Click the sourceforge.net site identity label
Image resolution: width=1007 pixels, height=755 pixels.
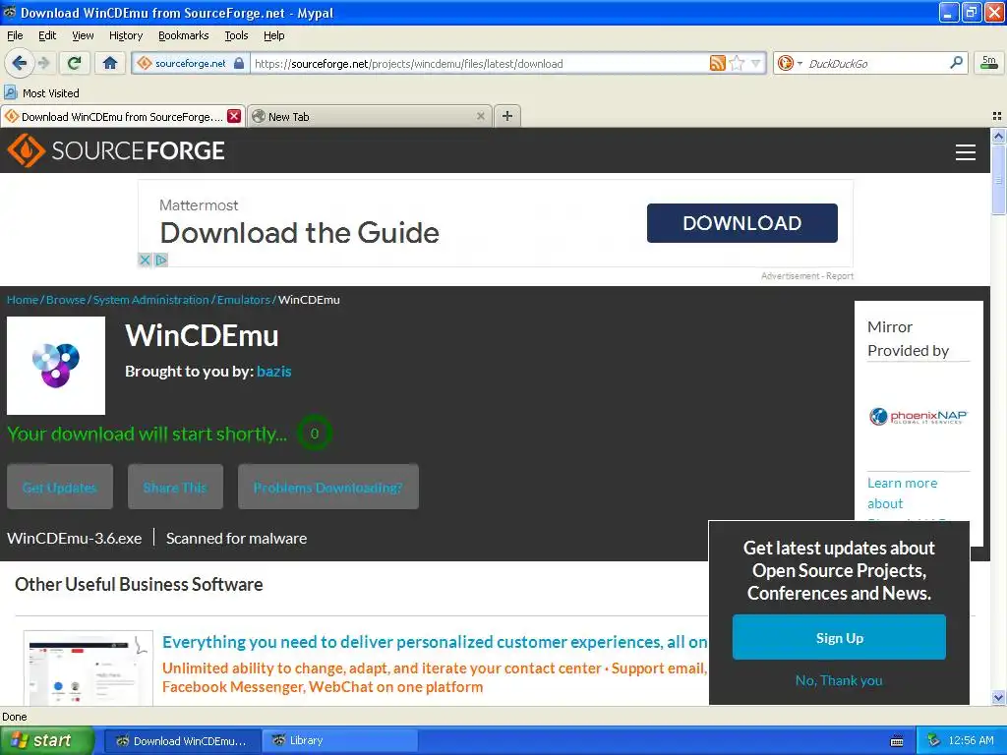point(190,63)
